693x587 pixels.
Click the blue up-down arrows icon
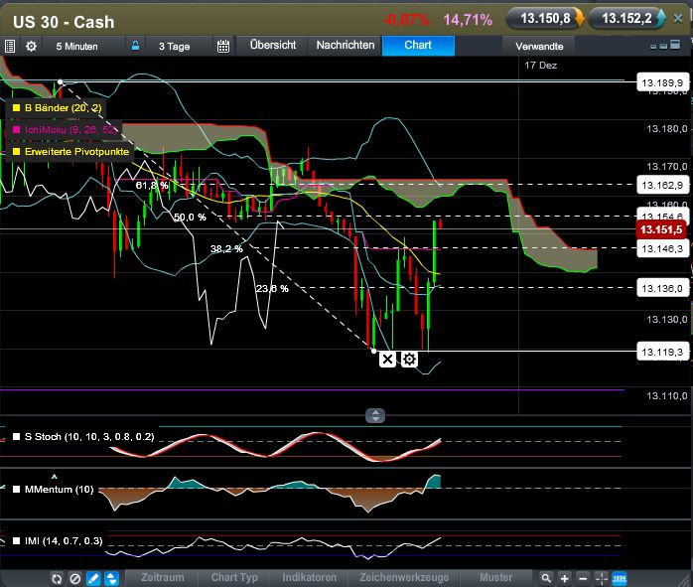click(x=111, y=579)
